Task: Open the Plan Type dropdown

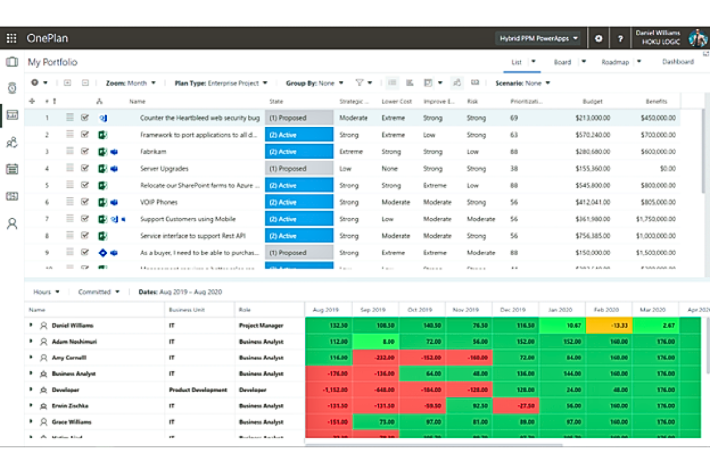Action: 221,83
